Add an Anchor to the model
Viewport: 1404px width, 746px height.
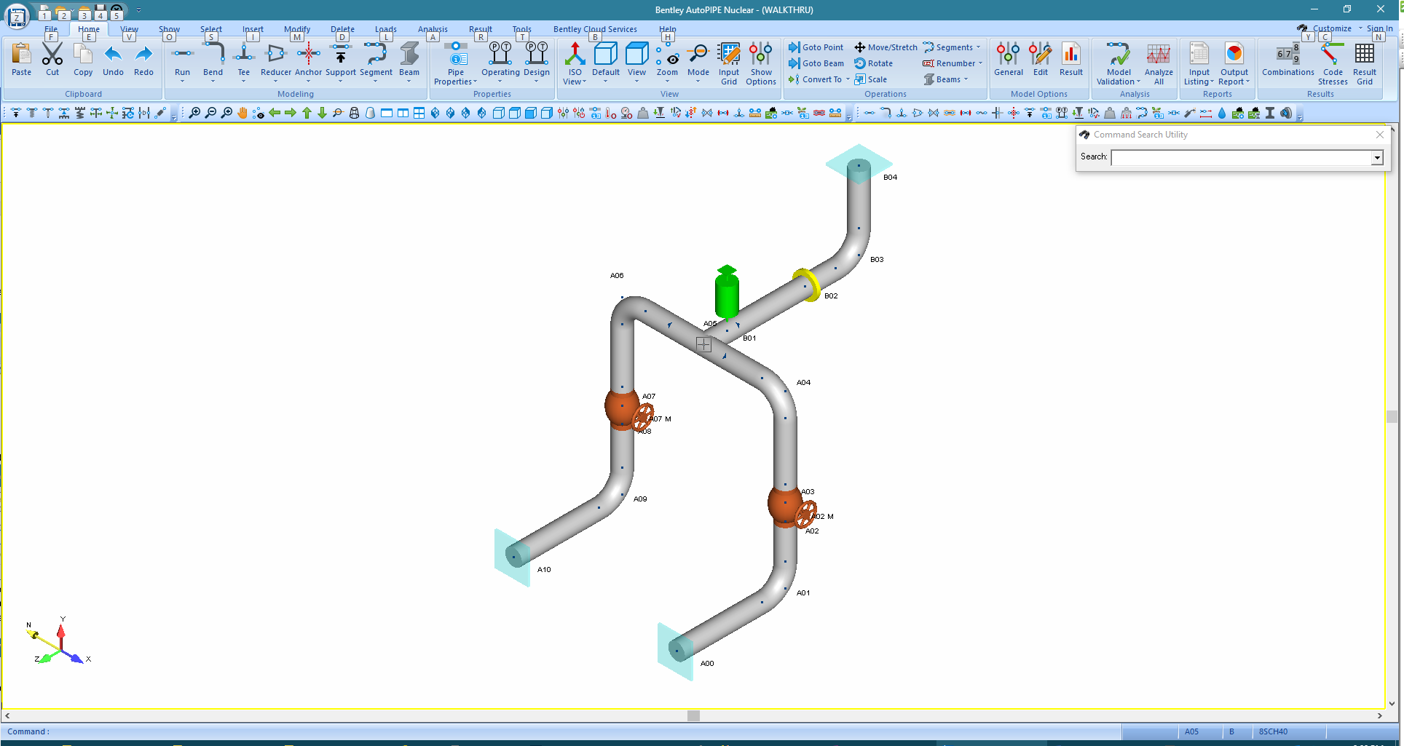coord(308,61)
